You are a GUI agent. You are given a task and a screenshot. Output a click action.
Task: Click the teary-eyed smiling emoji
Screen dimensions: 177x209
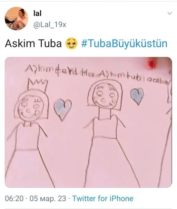71,43
